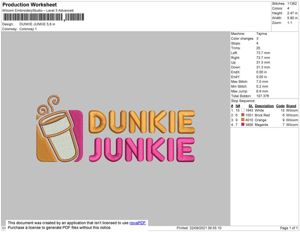Click the 'Stop Sequence:' heading
Image resolution: width=300 pixels, height=232 pixels.
(243, 101)
